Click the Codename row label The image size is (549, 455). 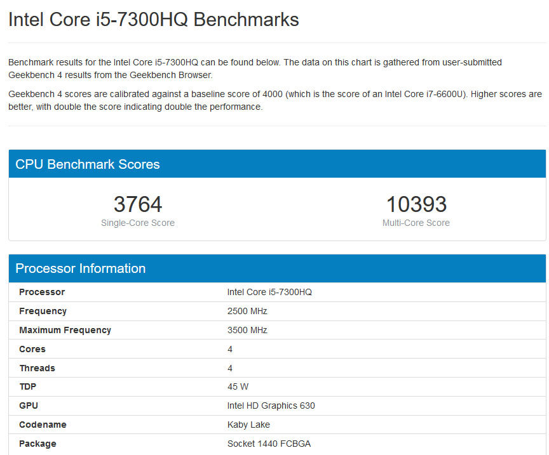click(x=43, y=425)
